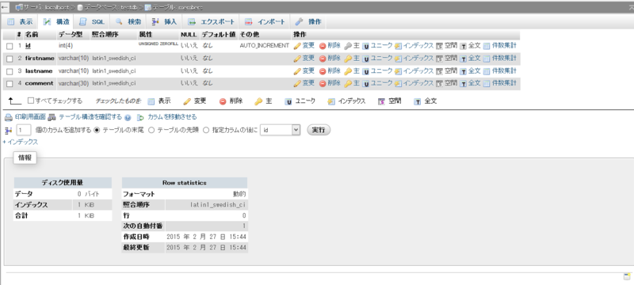This screenshot has width=634, height=285.
Task: Check the checkbox for the comment column
Action: click(10, 84)
